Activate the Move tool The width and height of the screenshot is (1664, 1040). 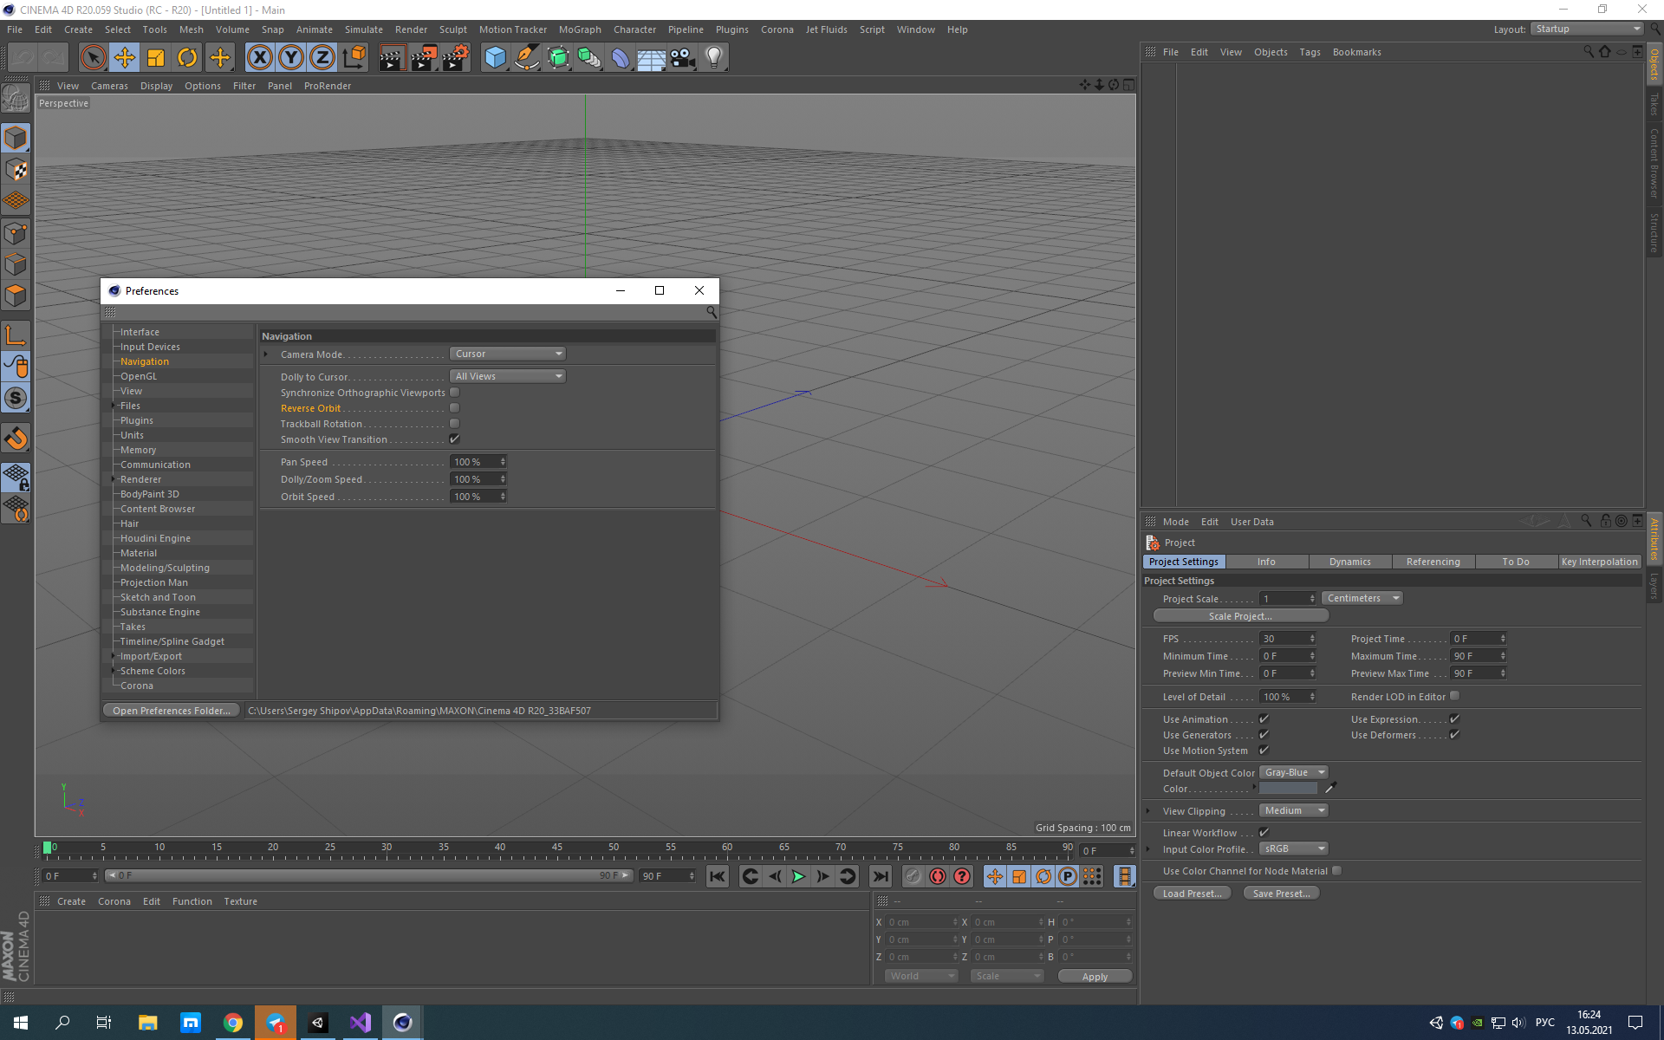[125, 58]
